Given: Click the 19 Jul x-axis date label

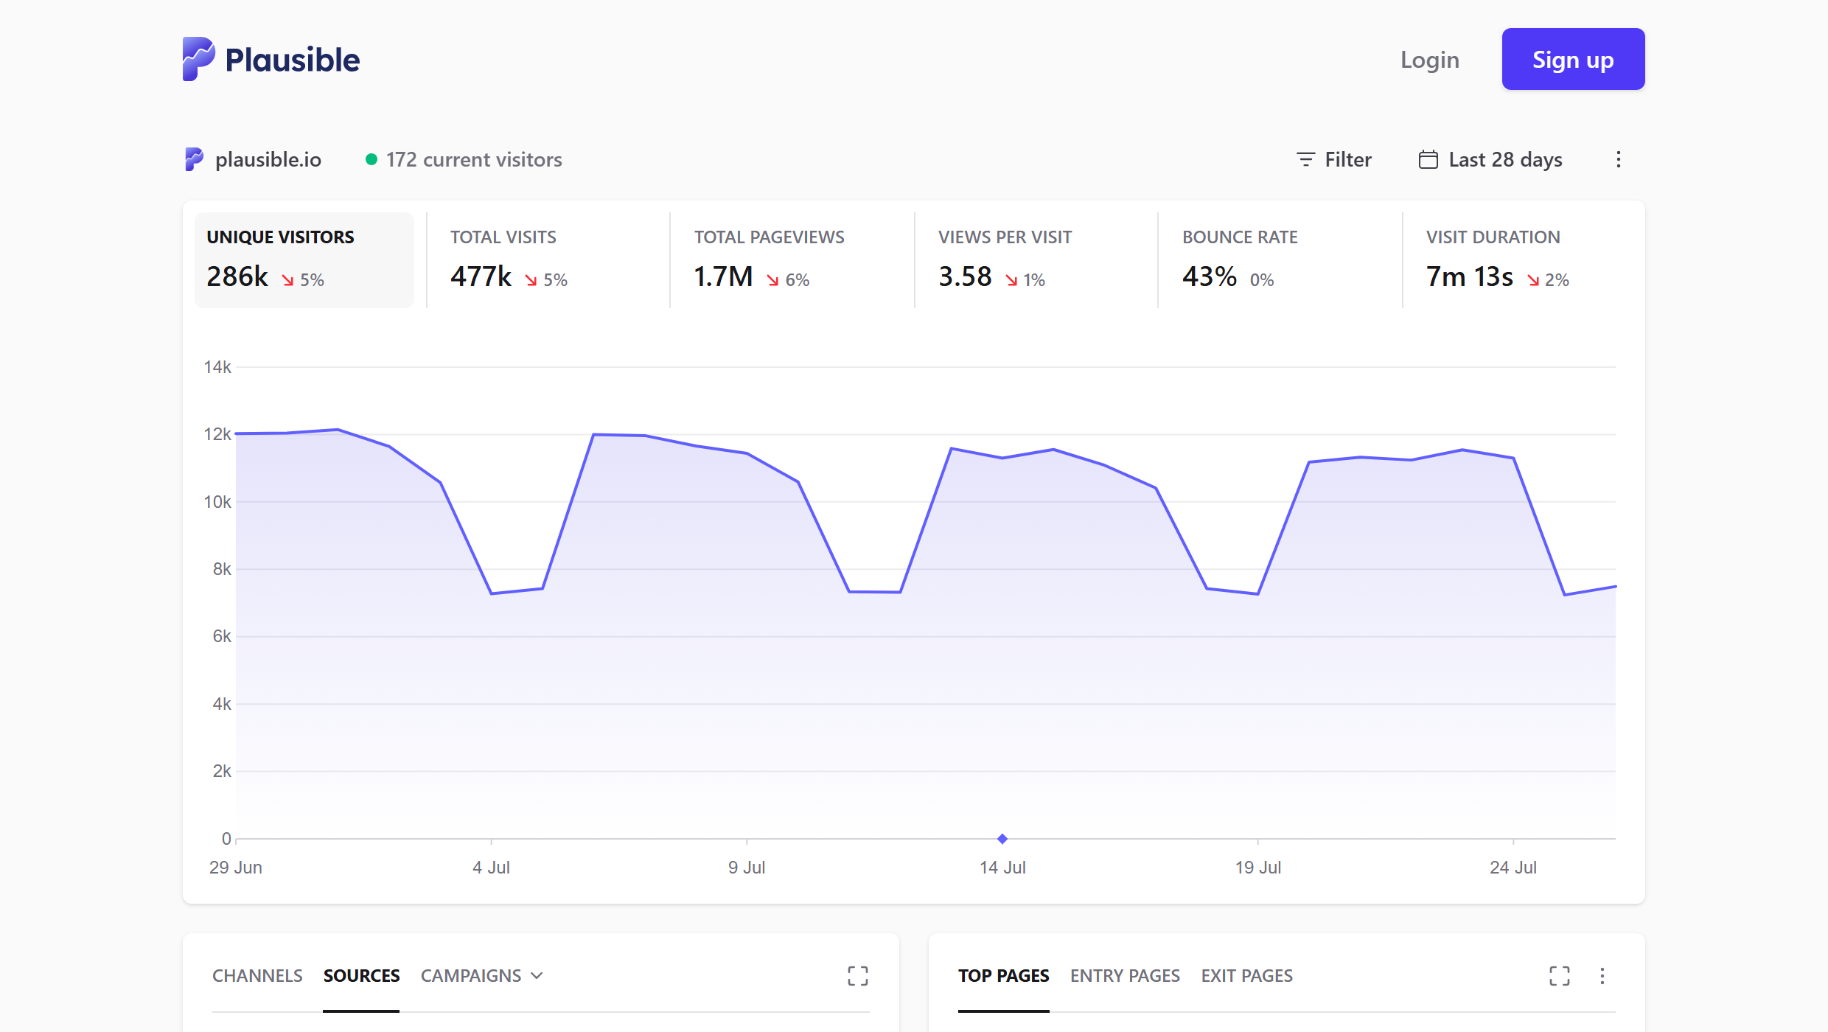Looking at the screenshot, I should click(1258, 868).
